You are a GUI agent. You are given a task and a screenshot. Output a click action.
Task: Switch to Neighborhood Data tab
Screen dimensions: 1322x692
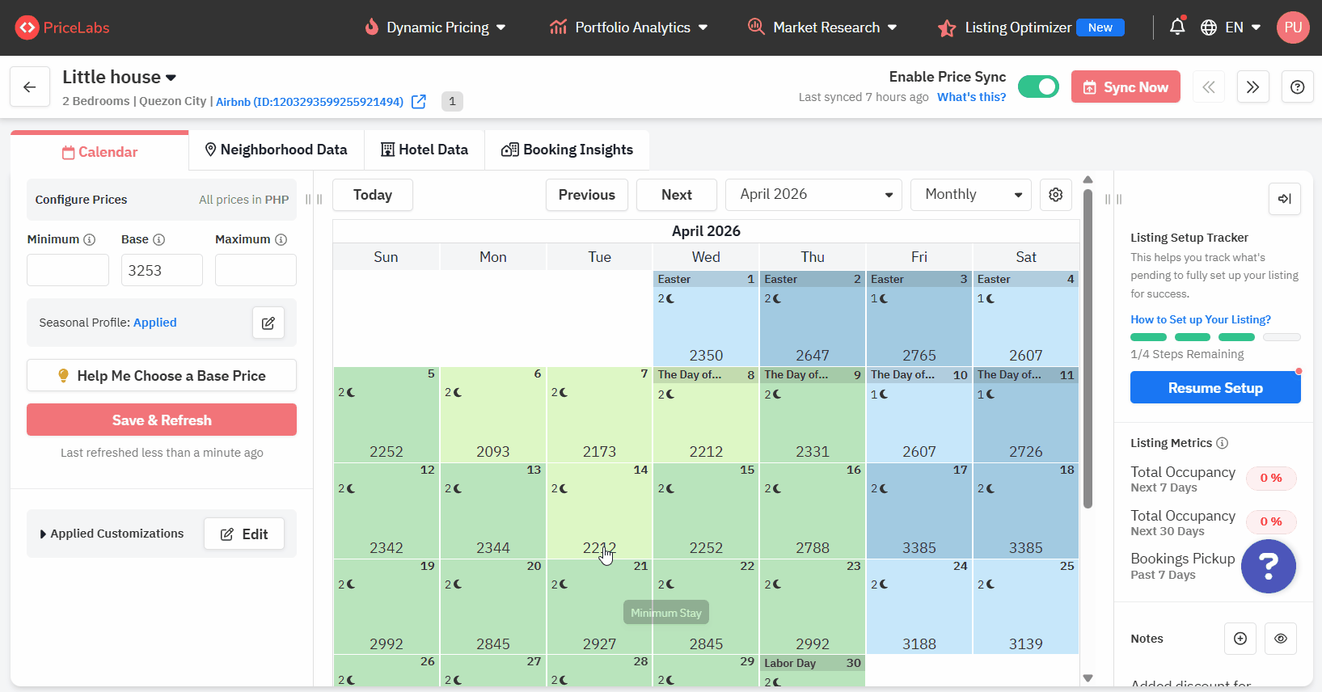click(x=276, y=150)
